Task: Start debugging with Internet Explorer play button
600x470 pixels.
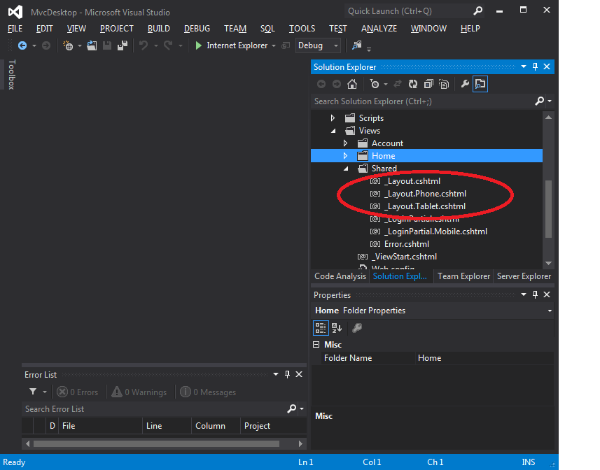Action: pyautogui.click(x=199, y=46)
